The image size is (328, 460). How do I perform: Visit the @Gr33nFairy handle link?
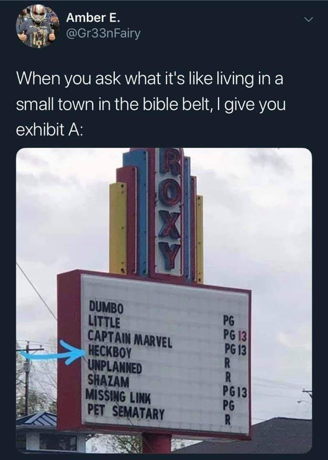[x=104, y=34]
